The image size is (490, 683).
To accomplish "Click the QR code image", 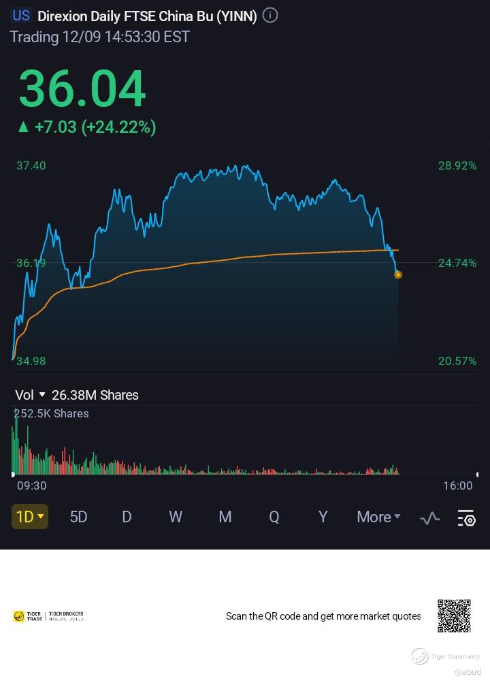I will pos(454,616).
